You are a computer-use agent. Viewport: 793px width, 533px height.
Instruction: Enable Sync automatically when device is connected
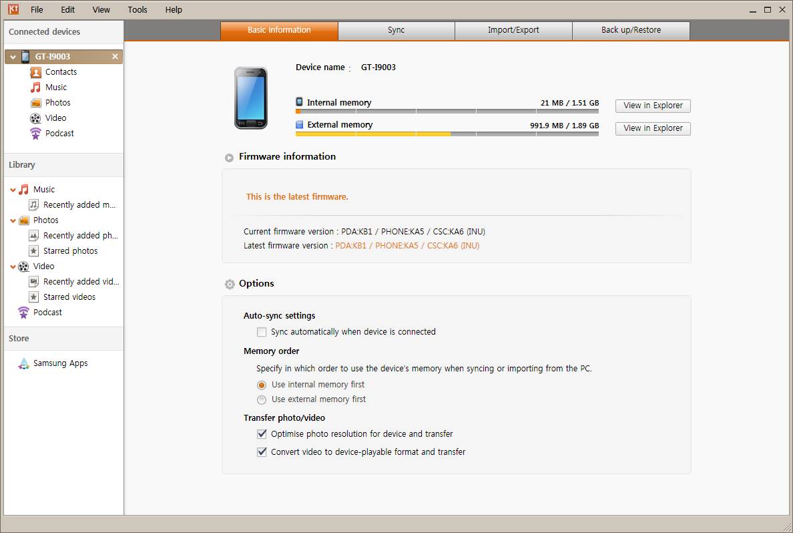pyautogui.click(x=262, y=332)
